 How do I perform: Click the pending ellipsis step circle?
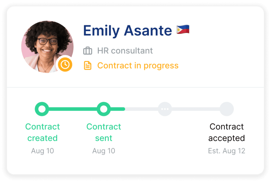pyautogui.click(x=165, y=109)
